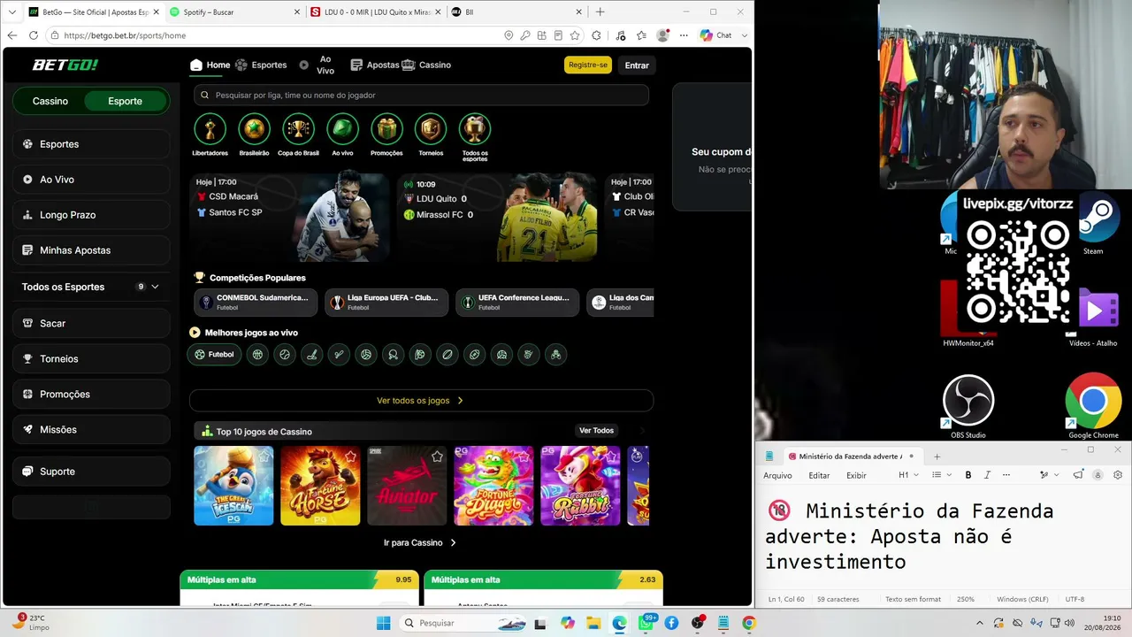Open File Explorer from the taskbar
Image resolution: width=1132 pixels, height=637 pixels.
pyautogui.click(x=593, y=623)
